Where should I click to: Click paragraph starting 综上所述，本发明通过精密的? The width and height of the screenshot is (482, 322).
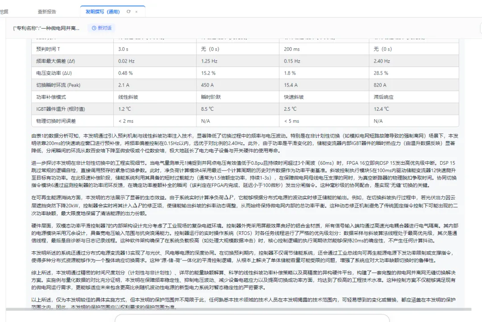click(x=245, y=280)
